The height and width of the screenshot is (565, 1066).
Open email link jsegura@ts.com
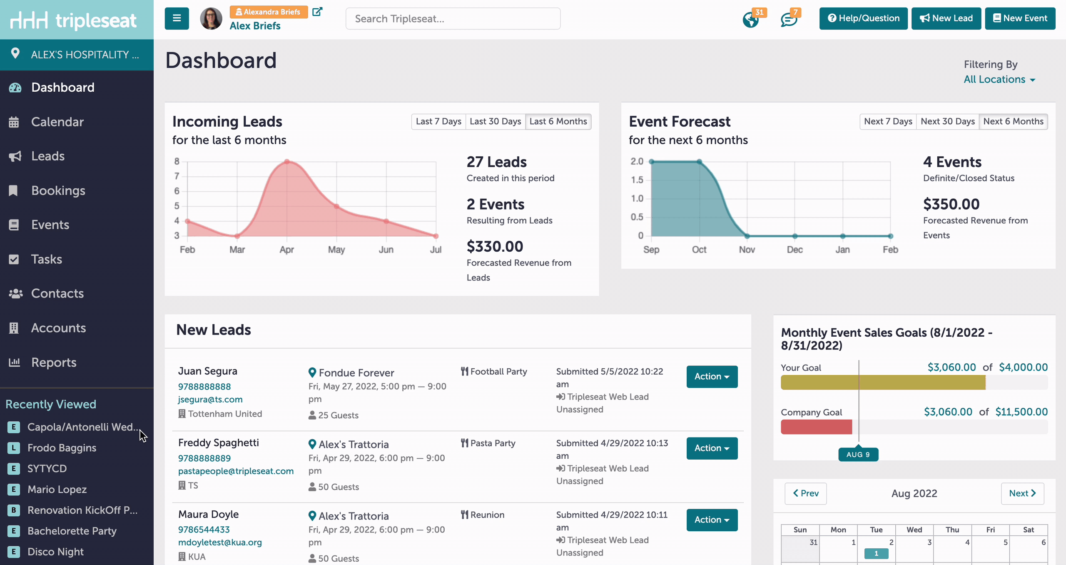pyautogui.click(x=210, y=399)
